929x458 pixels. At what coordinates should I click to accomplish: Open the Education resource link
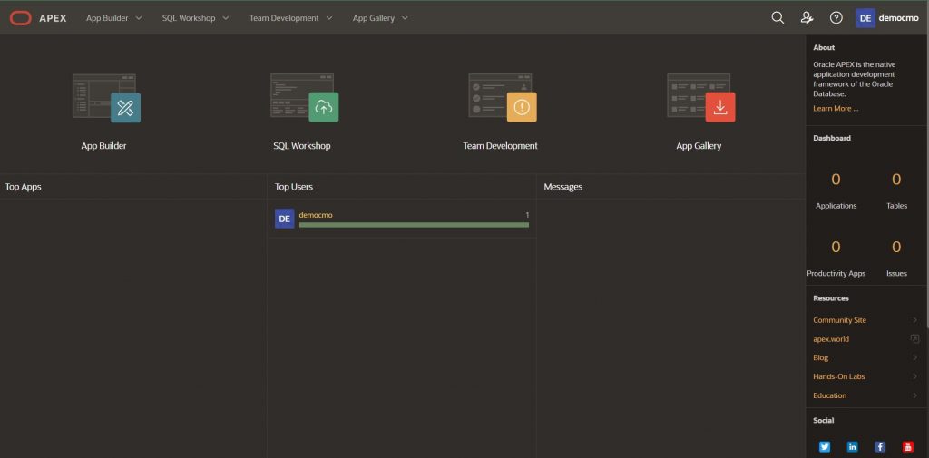click(829, 395)
